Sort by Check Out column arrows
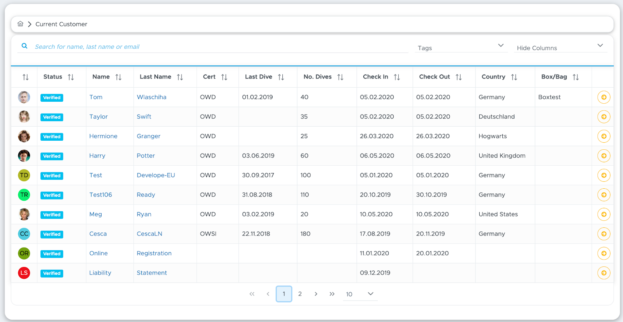This screenshot has height=322, width=623. pos(459,77)
